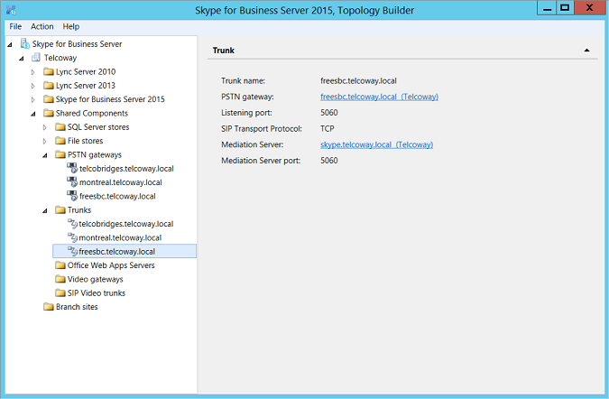Expand the SQL Server stores node

pyautogui.click(x=45, y=127)
